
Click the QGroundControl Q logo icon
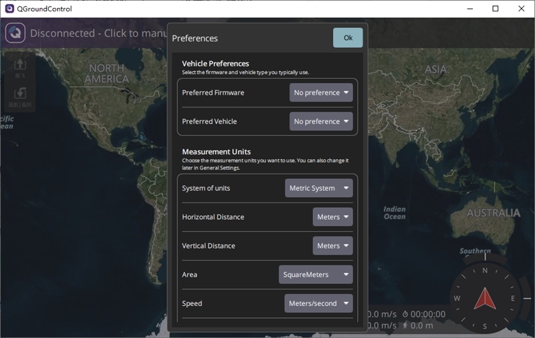tap(15, 33)
